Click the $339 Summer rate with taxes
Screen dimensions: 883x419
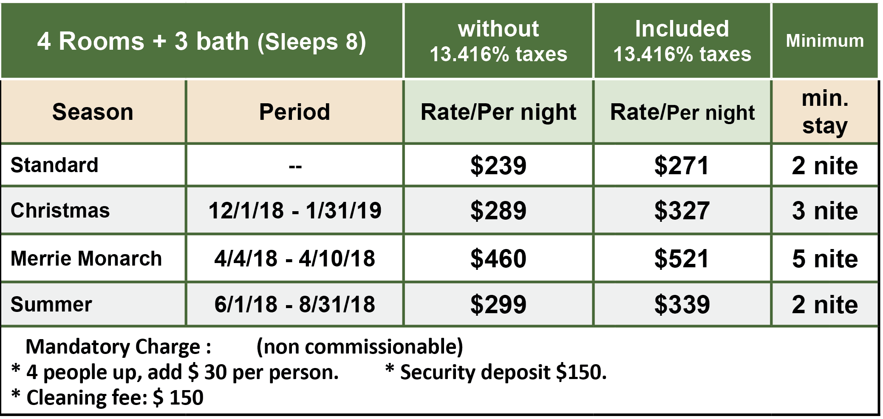[682, 304]
